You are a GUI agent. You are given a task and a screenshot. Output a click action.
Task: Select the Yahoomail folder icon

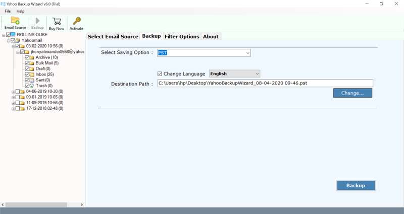pos(18,40)
